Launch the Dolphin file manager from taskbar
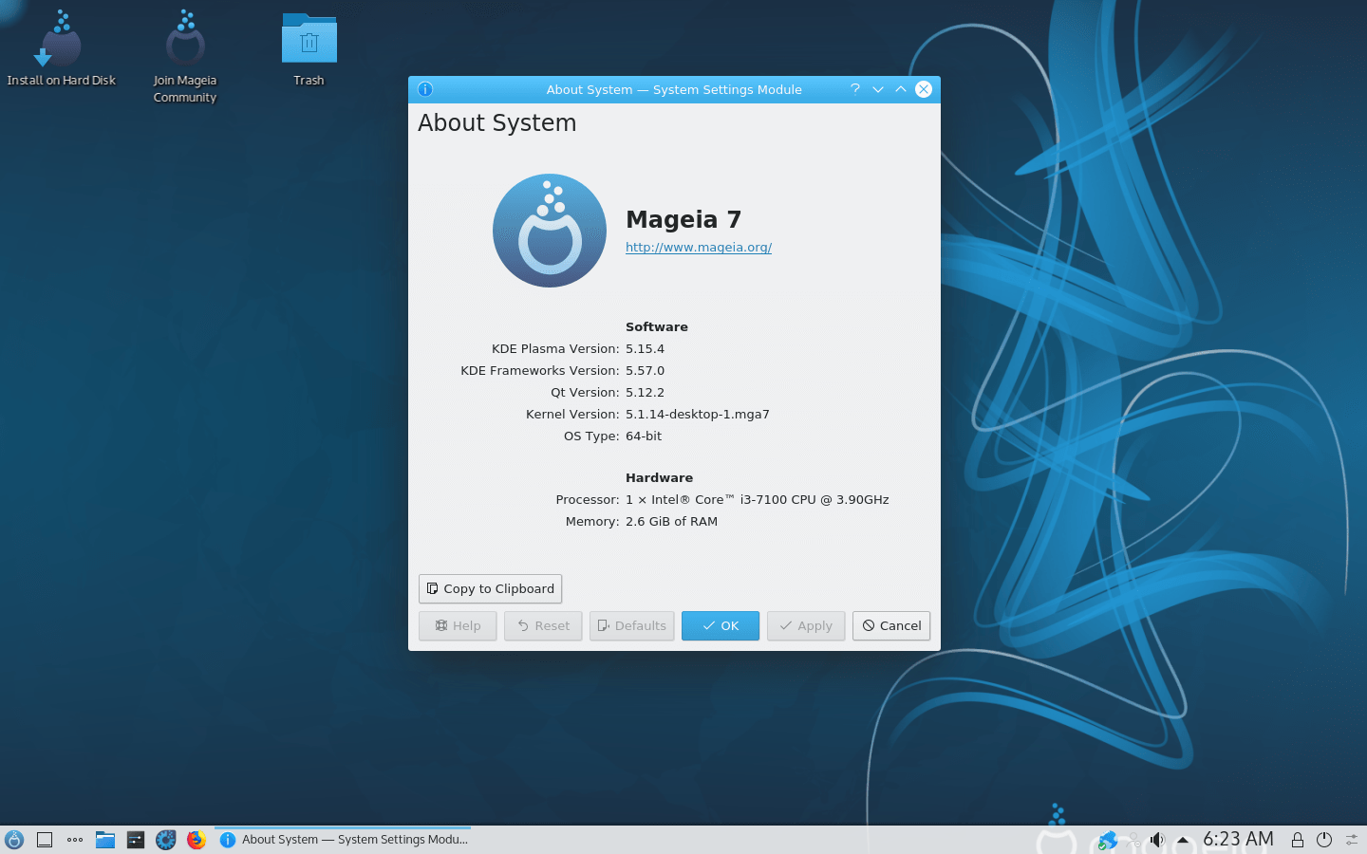The image size is (1367, 854). coord(105,840)
